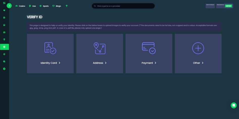
Task: Click the credit card Payment icon
Action: click(x=149, y=48)
